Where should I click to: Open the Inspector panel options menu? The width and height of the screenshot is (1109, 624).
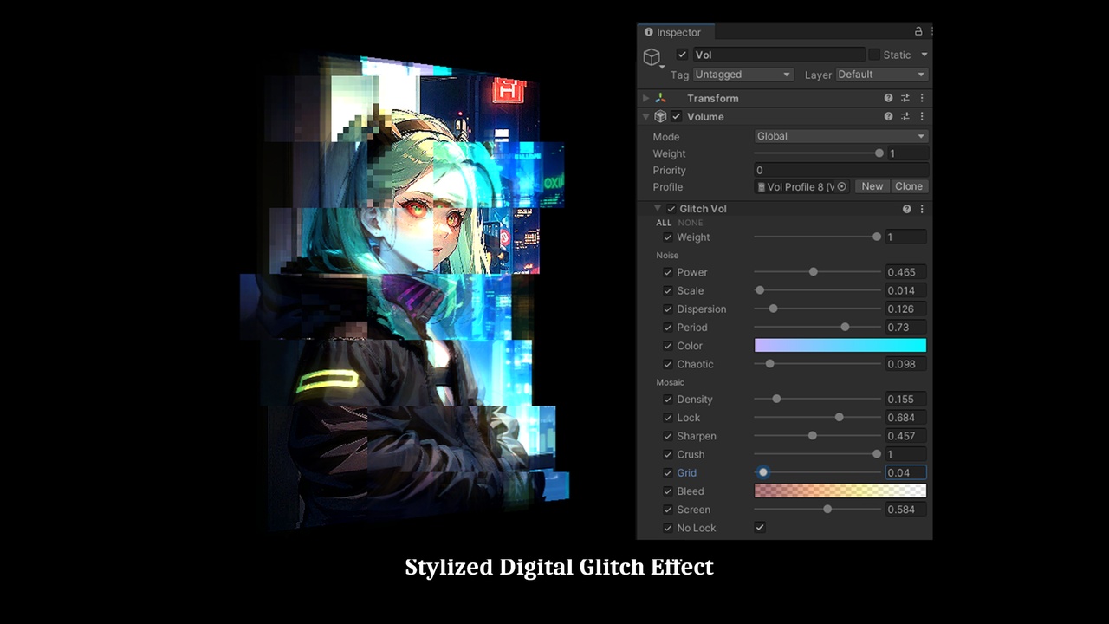930,31
